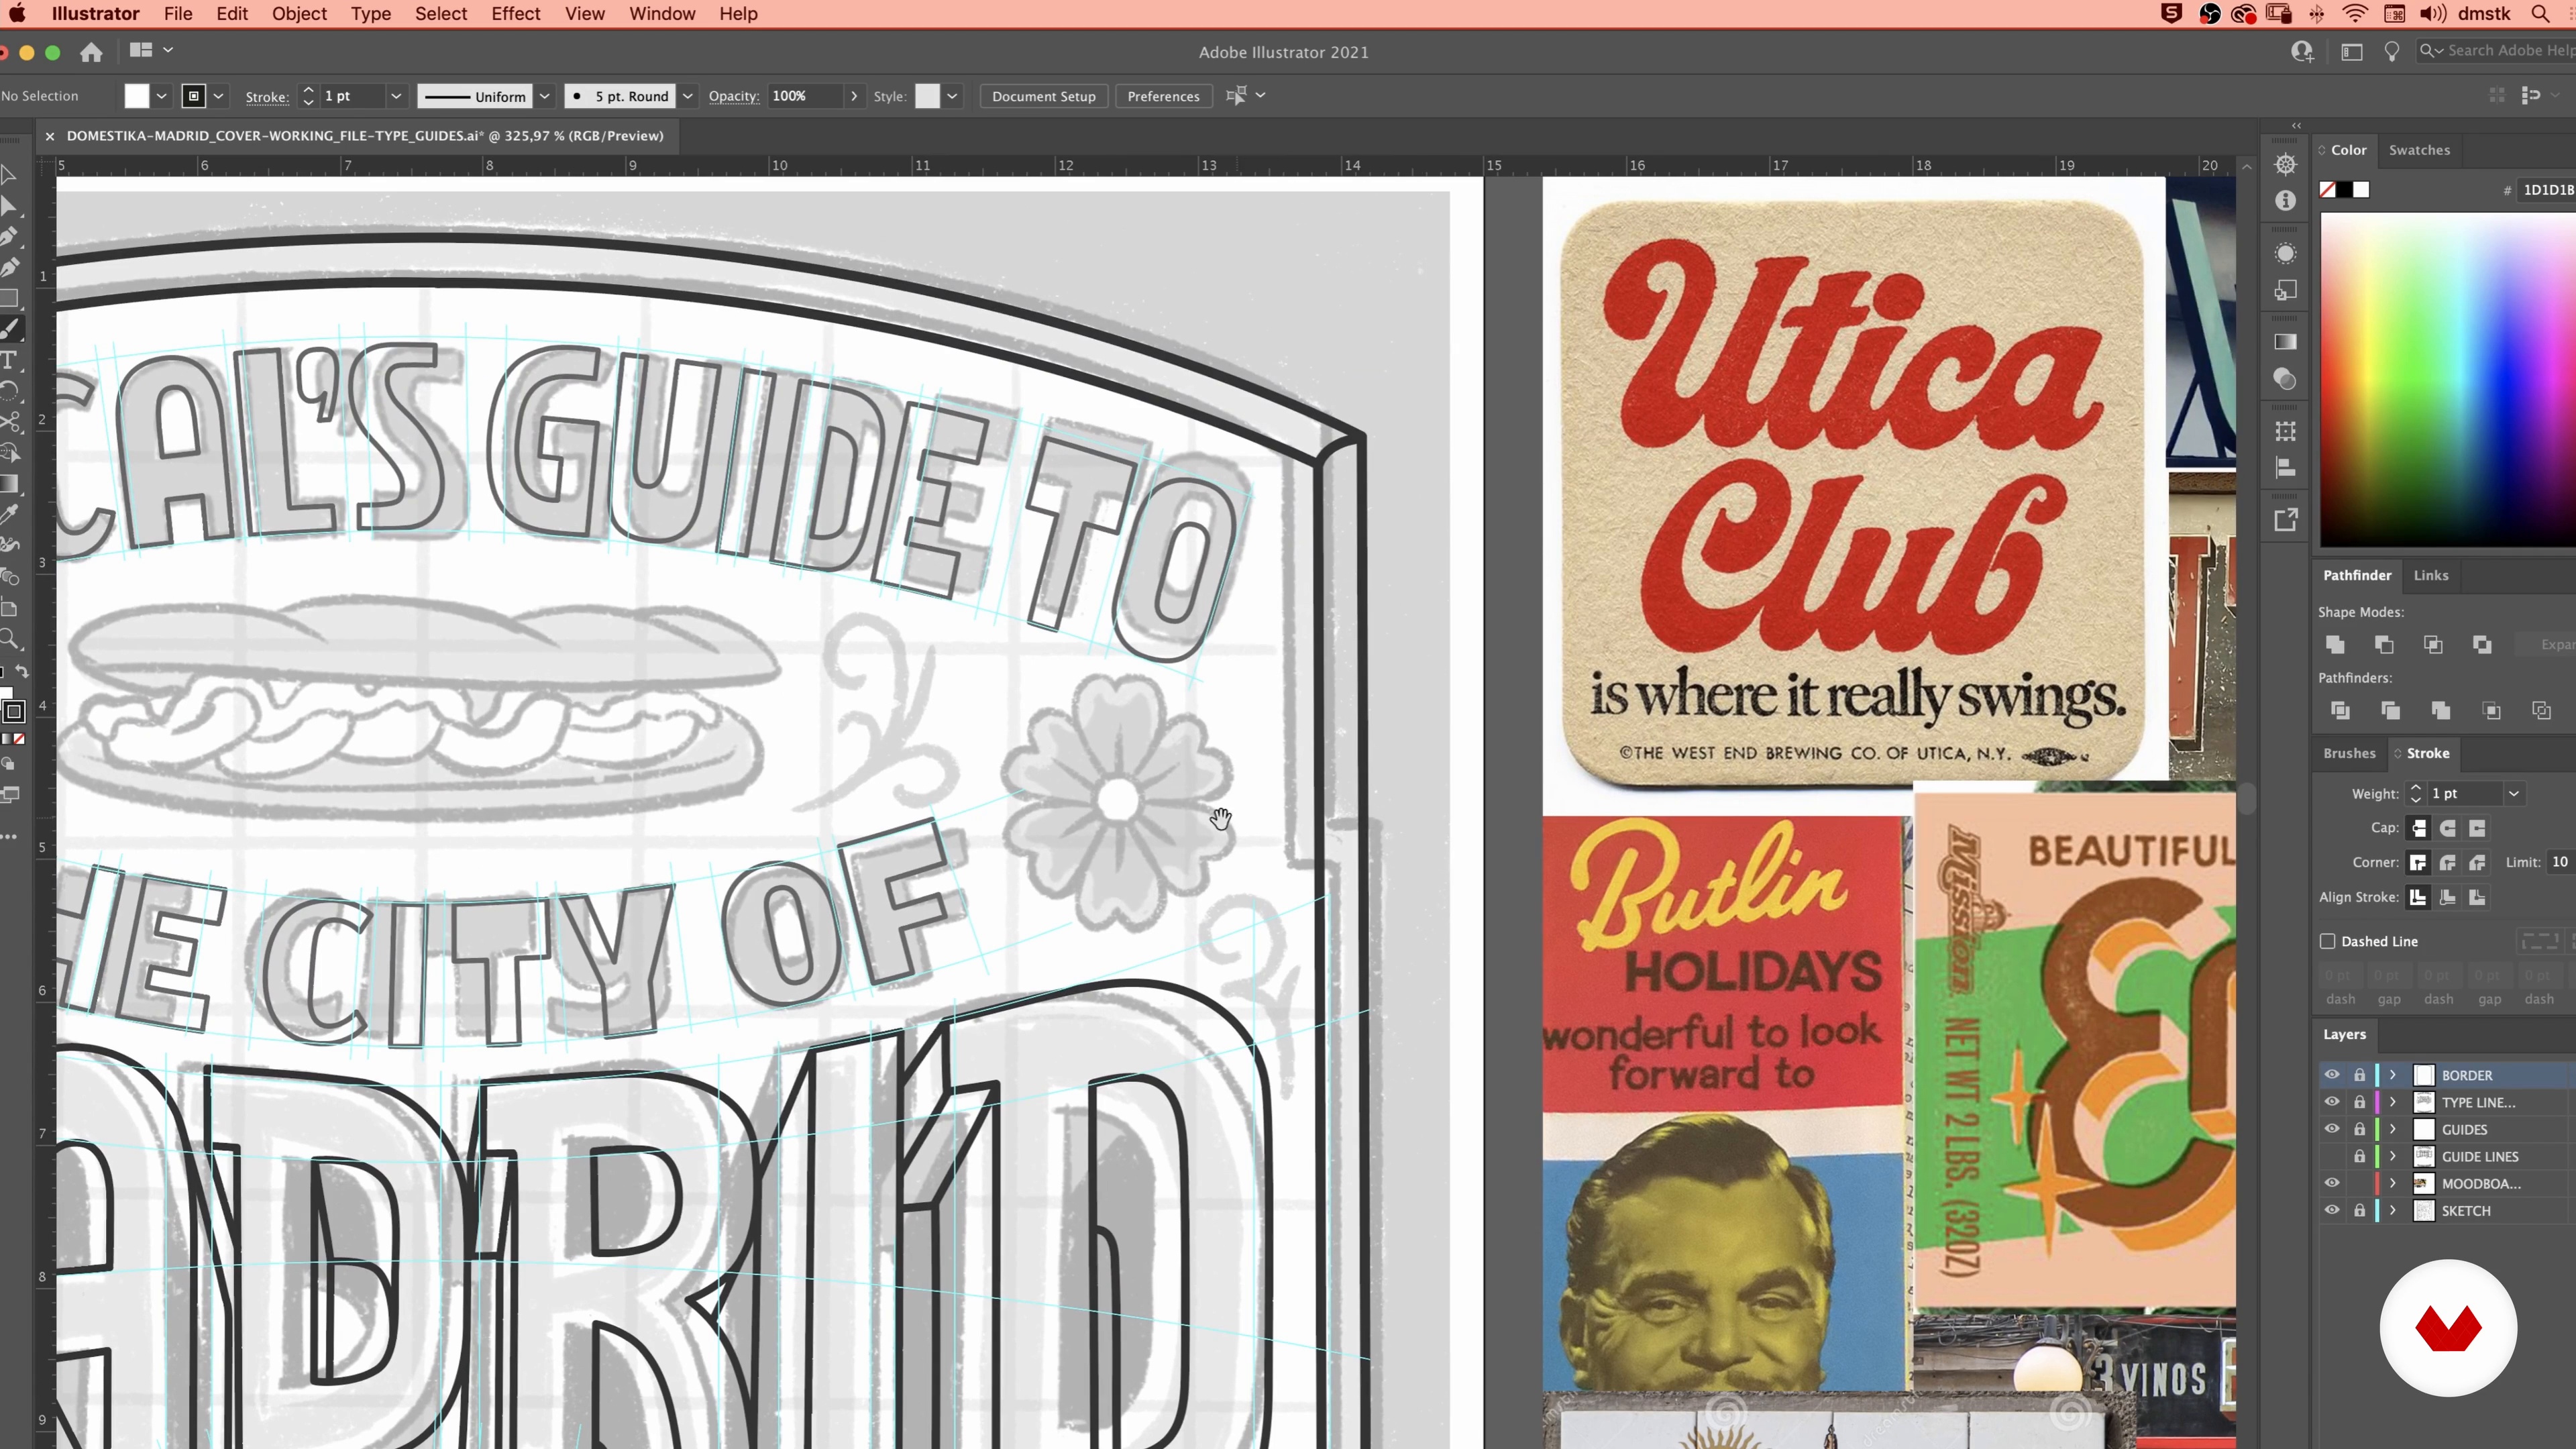Image resolution: width=2576 pixels, height=1449 pixels.
Task: Click the Exclude shape mode icon
Action: (x=2482, y=645)
